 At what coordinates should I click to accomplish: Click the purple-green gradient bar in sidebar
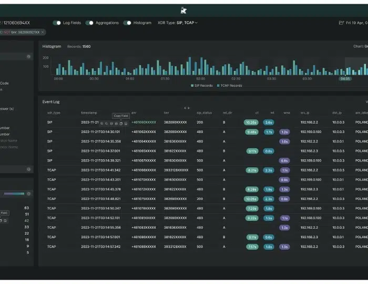point(14,194)
